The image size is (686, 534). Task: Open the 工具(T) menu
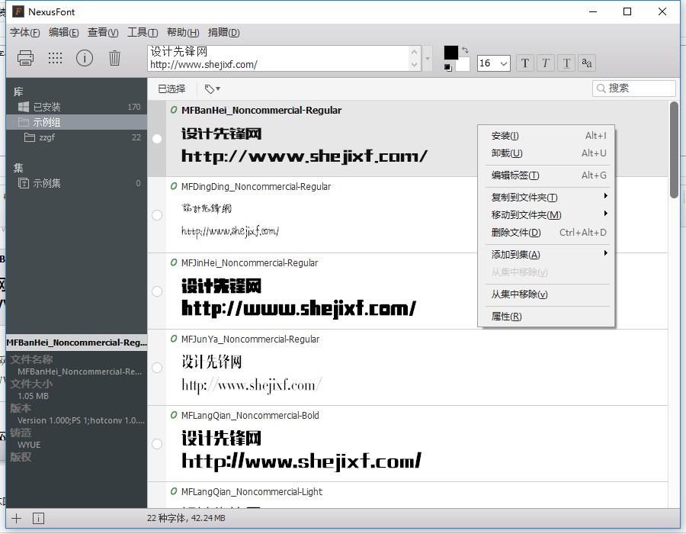[143, 32]
